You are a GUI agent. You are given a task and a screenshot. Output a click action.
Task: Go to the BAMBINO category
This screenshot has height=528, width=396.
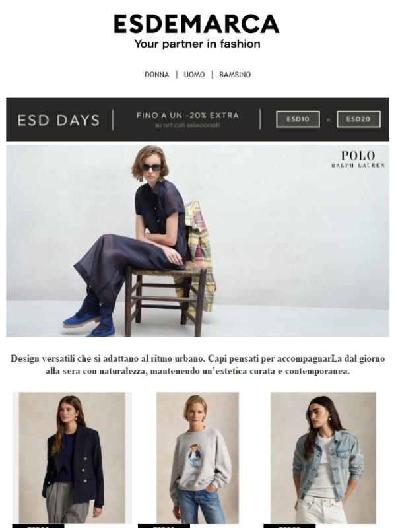(235, 75)
